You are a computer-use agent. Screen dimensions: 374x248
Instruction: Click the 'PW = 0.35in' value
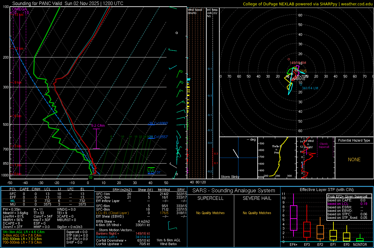tap(12, 209)
